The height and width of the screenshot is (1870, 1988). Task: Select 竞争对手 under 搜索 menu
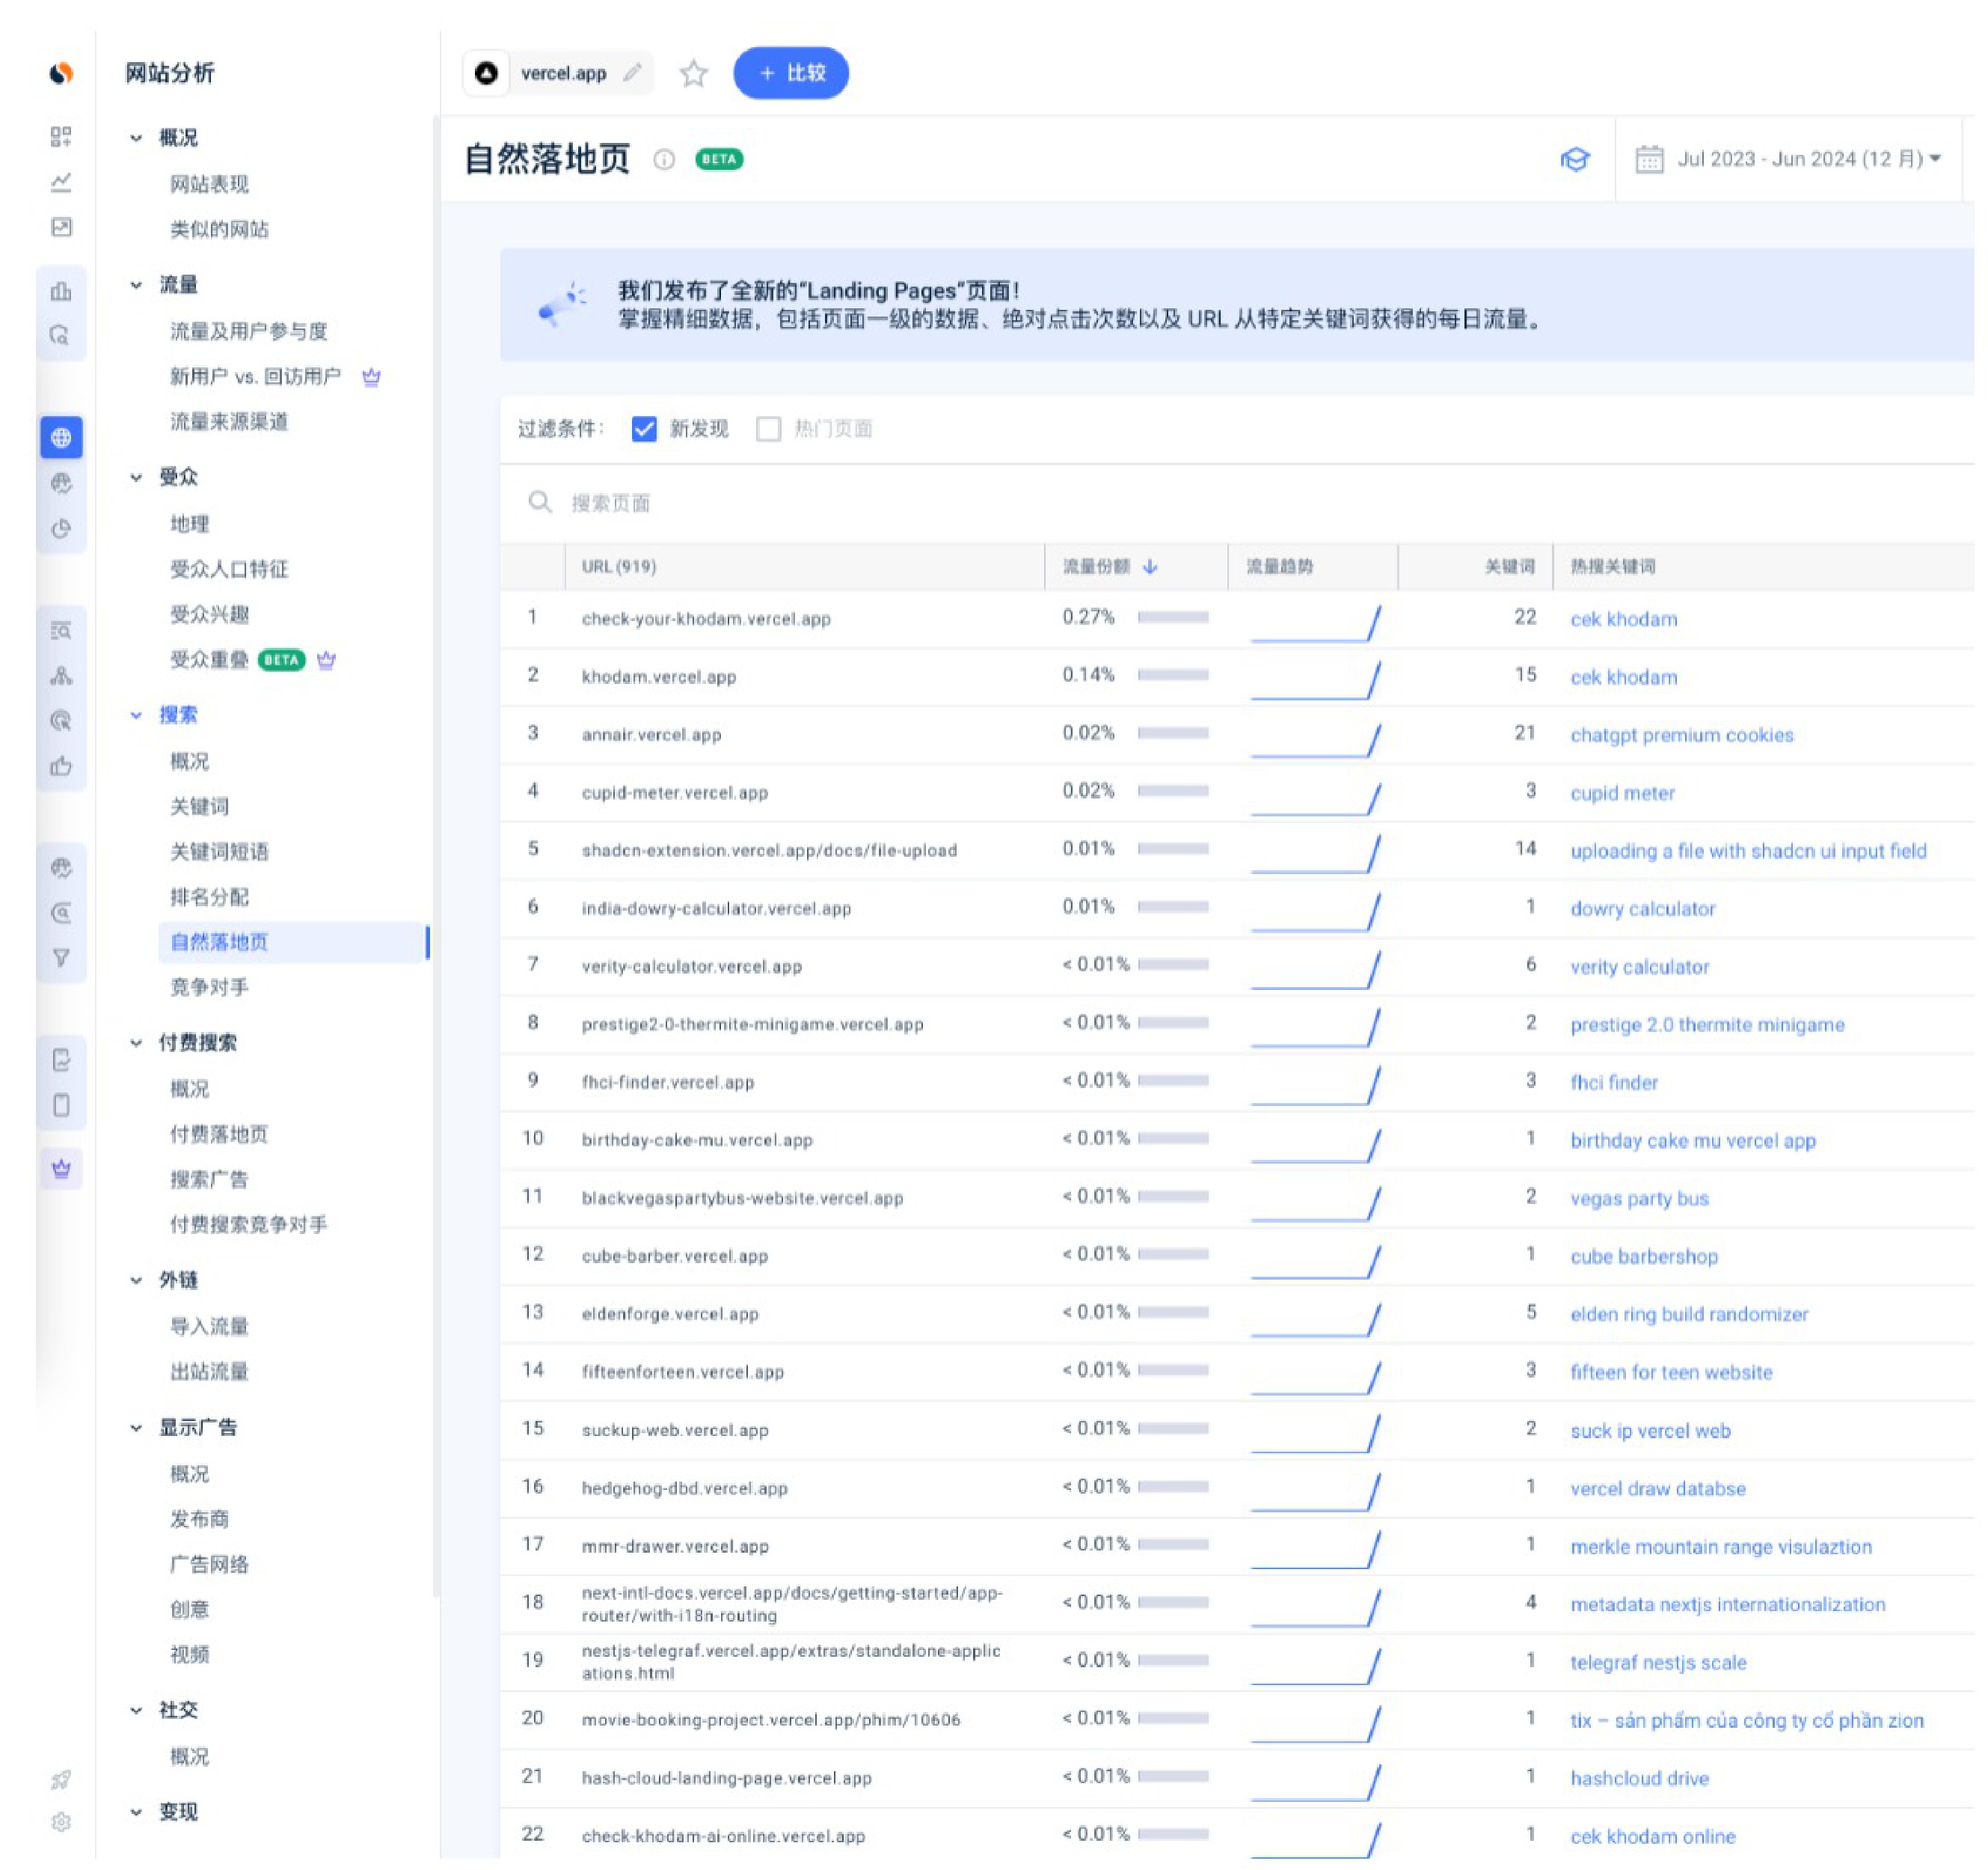click(209, 986)
